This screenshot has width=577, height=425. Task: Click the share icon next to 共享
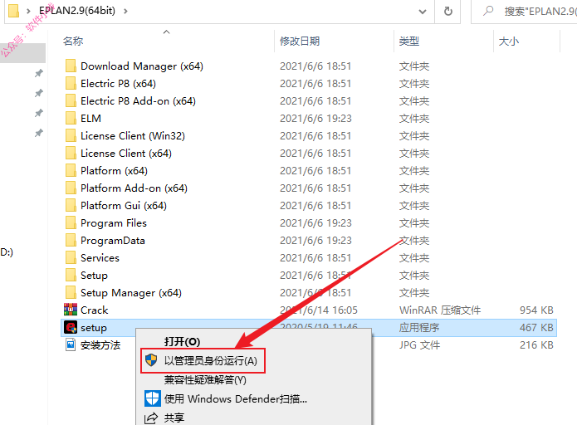151,418
